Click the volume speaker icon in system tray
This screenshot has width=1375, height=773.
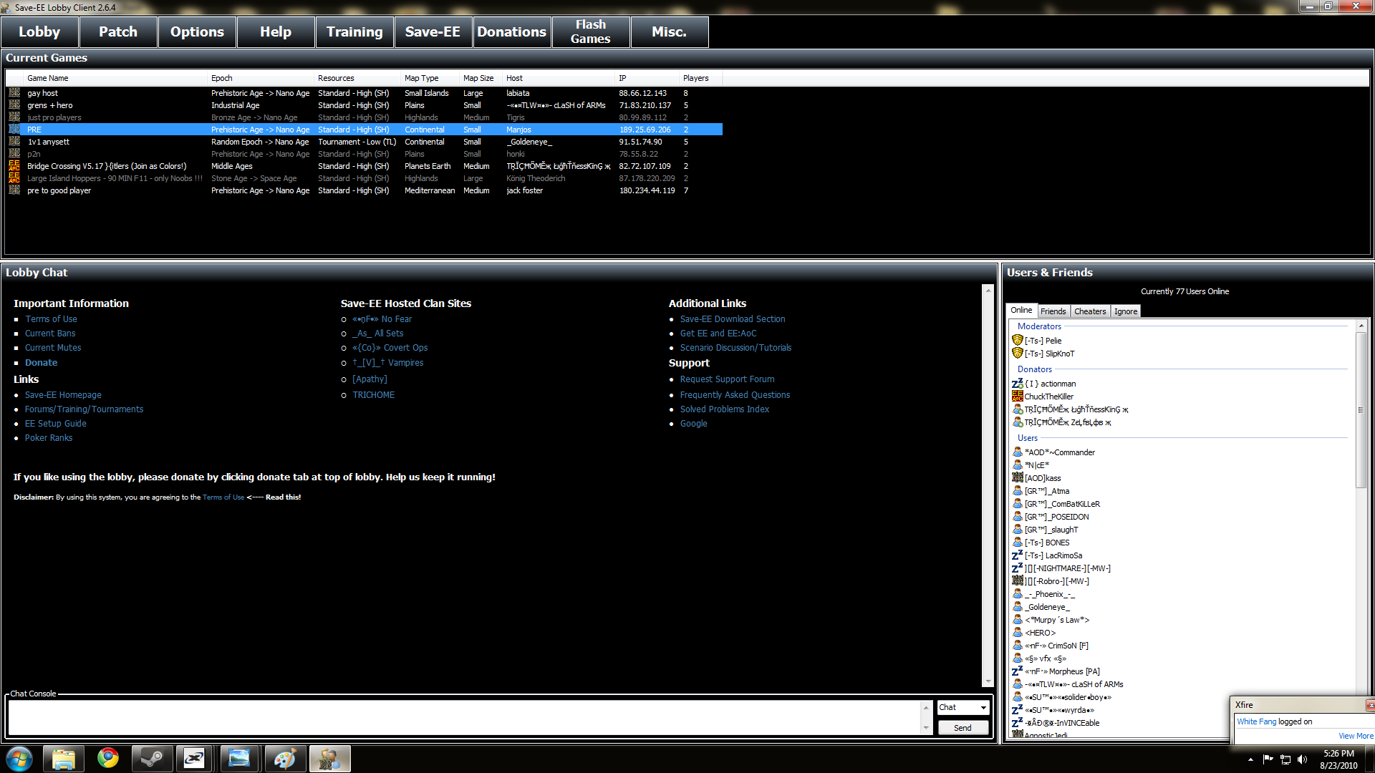1302,759
